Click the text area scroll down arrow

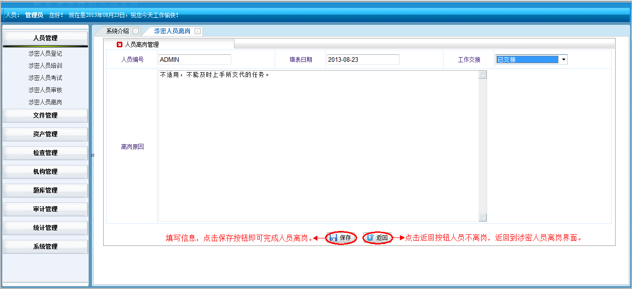483,217
